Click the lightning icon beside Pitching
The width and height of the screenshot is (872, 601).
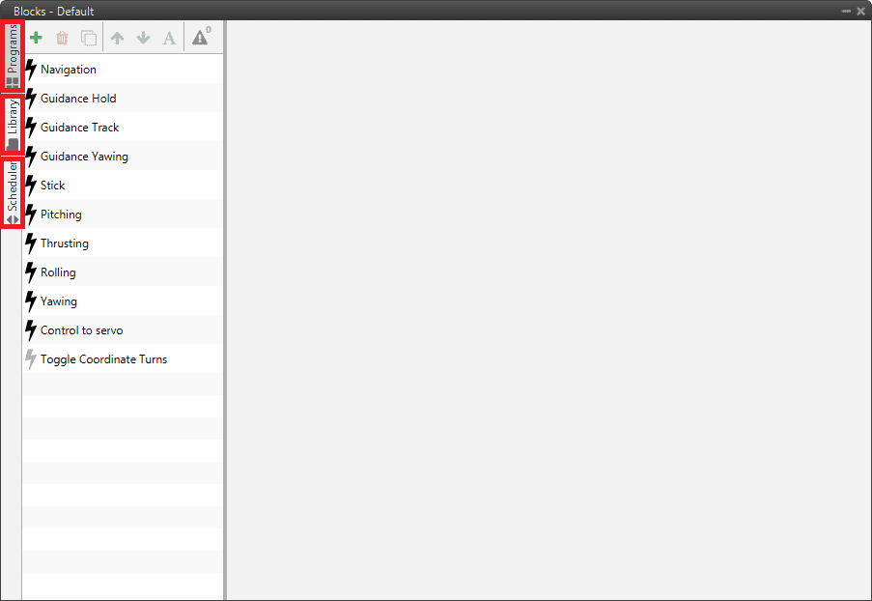(31, 215)
